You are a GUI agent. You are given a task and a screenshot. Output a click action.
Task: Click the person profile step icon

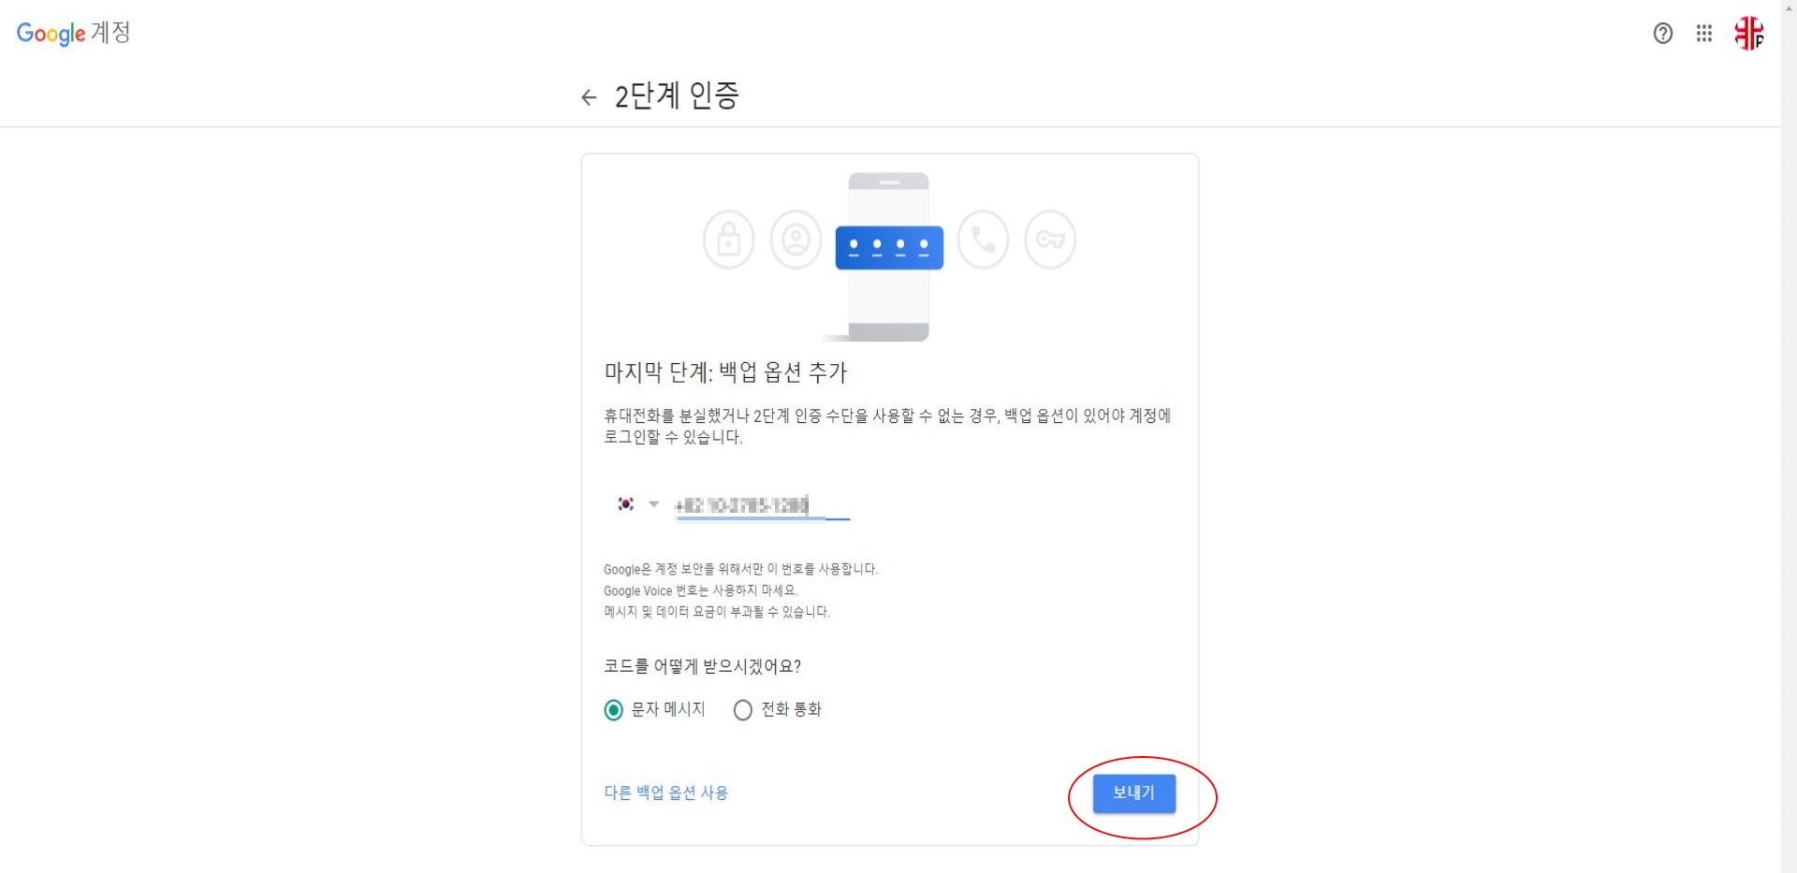796,240
